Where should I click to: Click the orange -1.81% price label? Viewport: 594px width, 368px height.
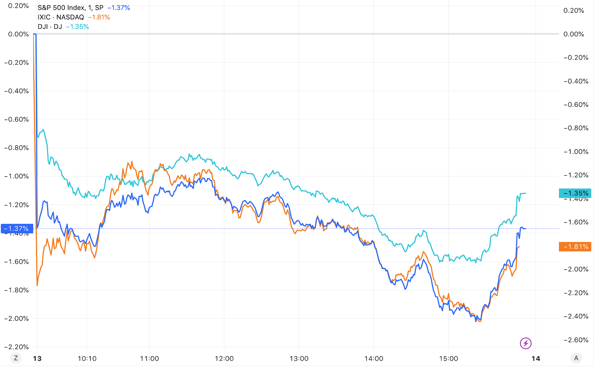(x=575, y=247)
